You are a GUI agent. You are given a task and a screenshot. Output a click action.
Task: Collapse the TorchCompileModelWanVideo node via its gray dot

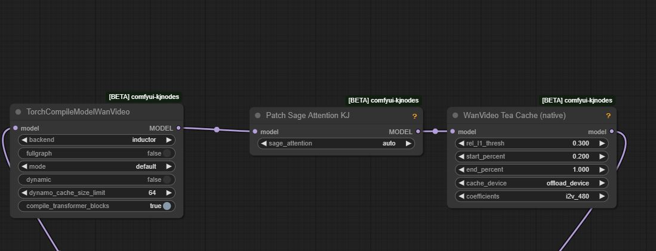click(18, 112)
